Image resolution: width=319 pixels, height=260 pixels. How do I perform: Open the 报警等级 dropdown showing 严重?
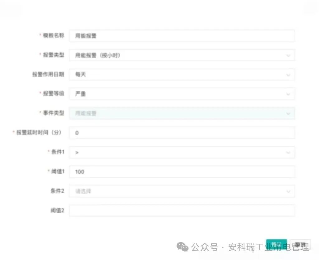(x=182, y=94)
